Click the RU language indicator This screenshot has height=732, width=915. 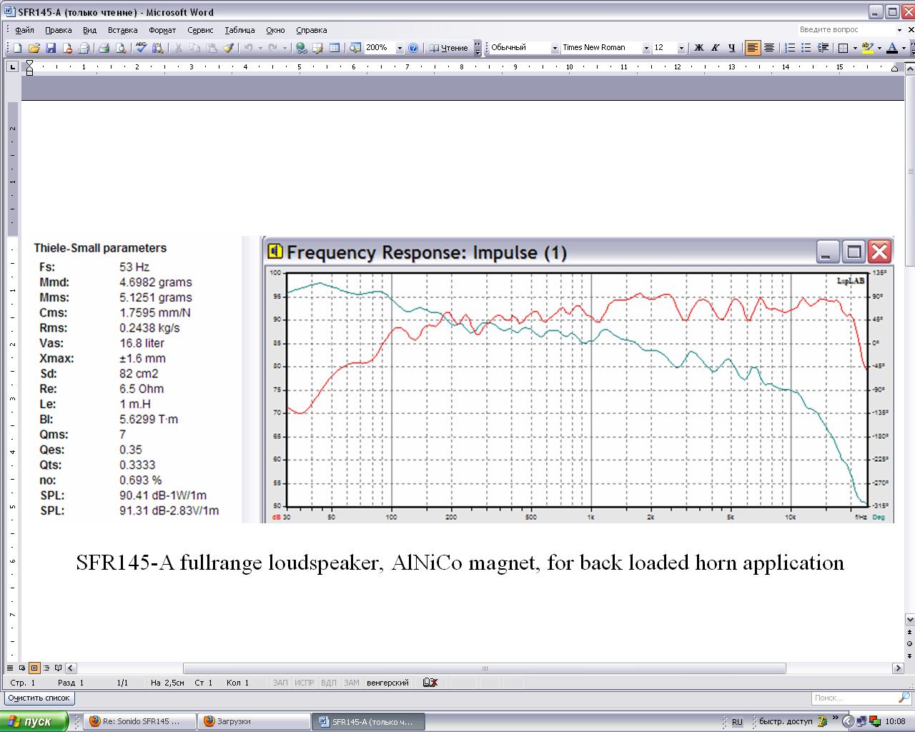tap(737, 722)
